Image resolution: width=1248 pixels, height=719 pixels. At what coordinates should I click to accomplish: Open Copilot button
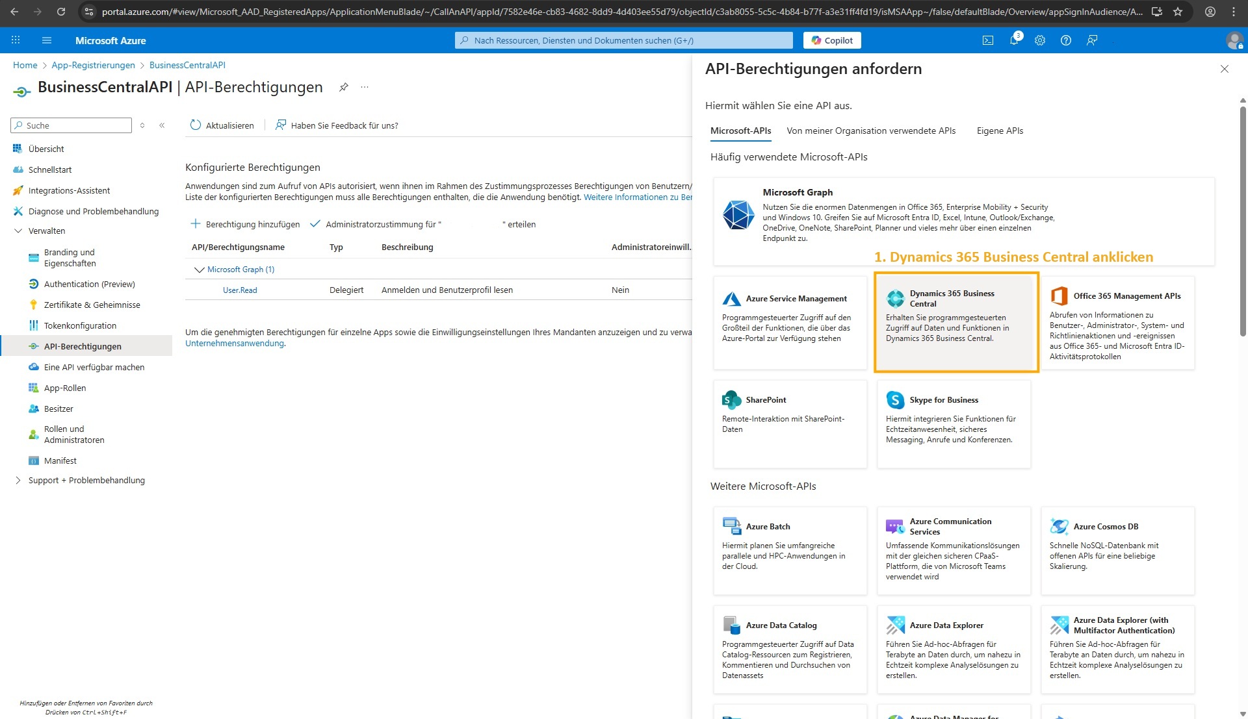(x=832, y=40)
